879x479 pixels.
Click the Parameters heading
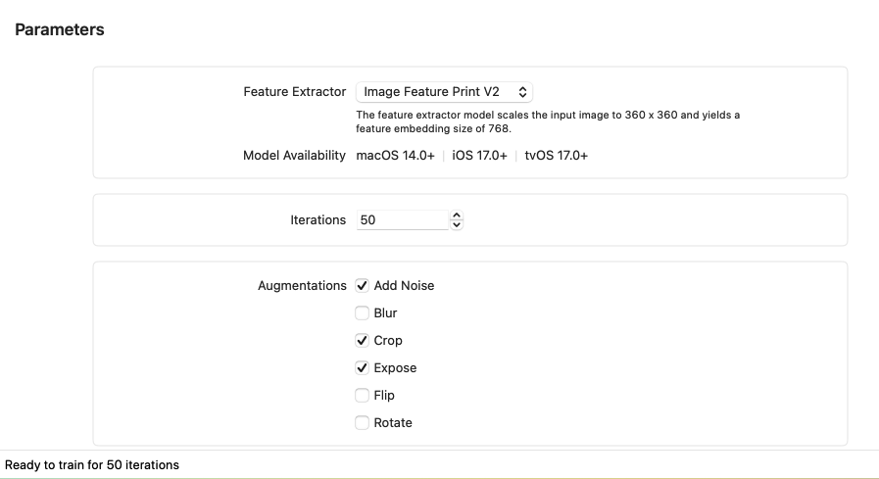coord(60,30)
